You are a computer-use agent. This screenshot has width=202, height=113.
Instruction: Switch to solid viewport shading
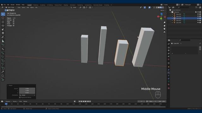pos(159,8)
